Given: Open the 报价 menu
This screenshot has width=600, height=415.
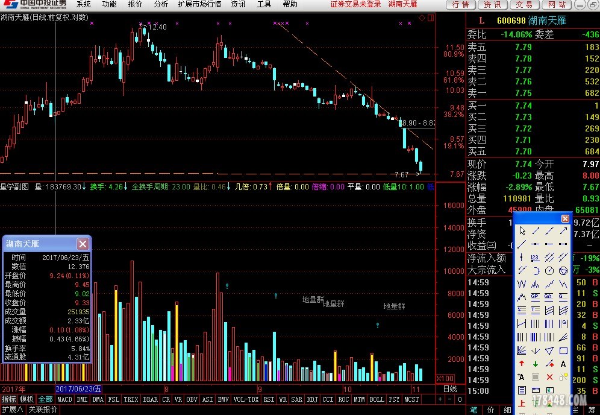Looking at the screenshot, I should 135,4.
